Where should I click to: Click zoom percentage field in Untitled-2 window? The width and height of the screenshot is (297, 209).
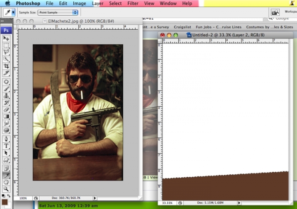tap(167, 203)
